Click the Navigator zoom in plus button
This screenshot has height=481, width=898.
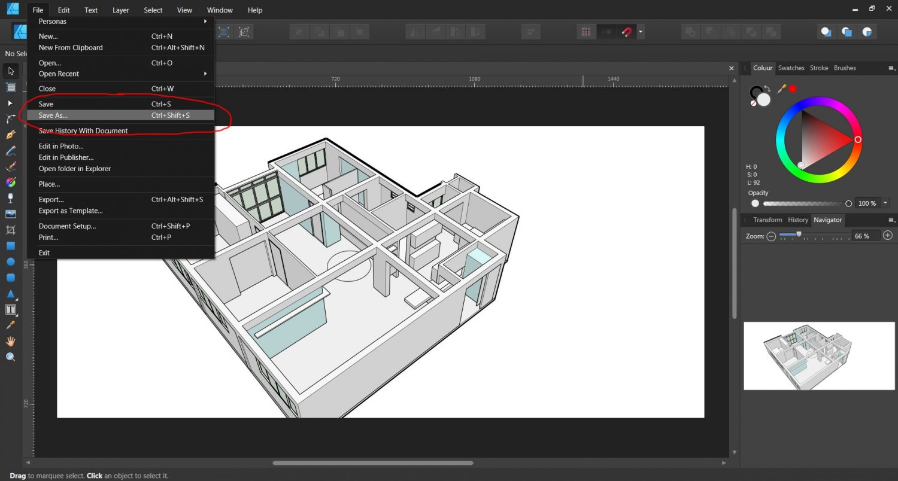pyautogui.click(x=888, y=236)
